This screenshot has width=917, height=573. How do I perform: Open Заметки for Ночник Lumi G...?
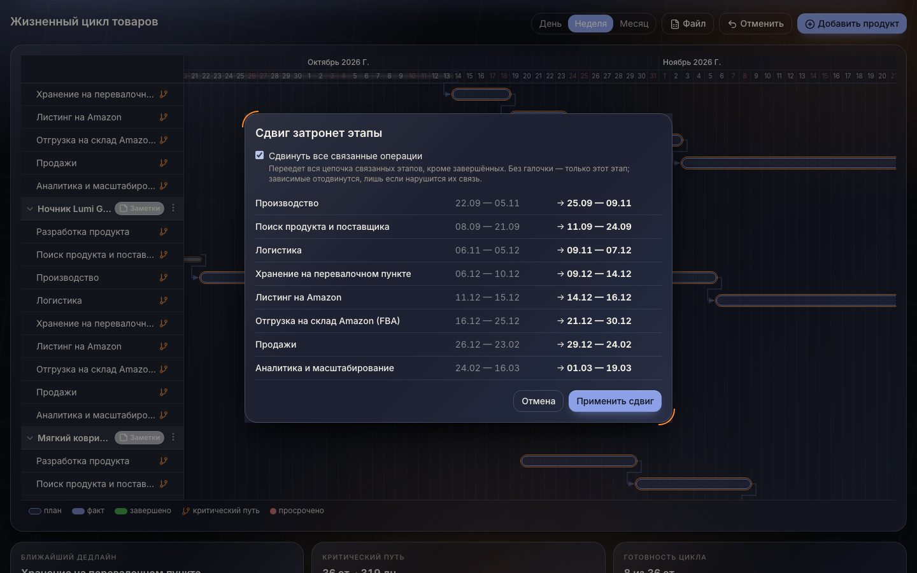(x=139, y=208)
